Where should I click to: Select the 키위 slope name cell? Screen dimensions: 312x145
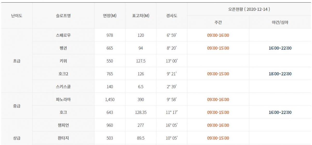point(63,61)
